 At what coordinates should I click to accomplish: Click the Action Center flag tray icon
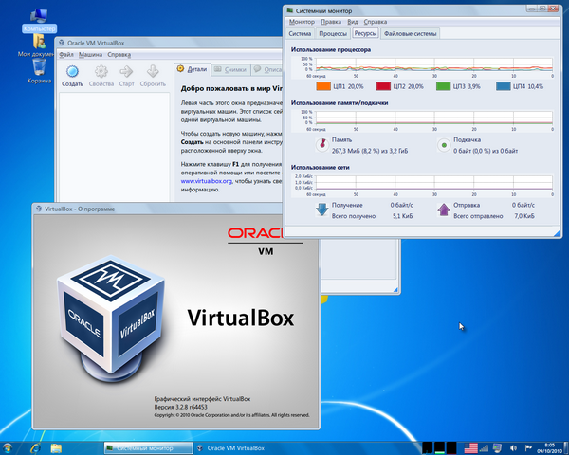[x=528, y=448]
